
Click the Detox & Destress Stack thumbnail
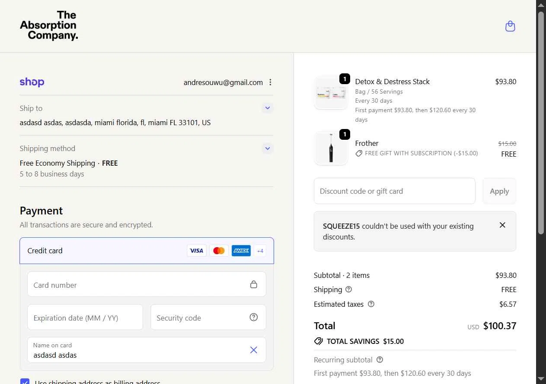tap(331, 93)
